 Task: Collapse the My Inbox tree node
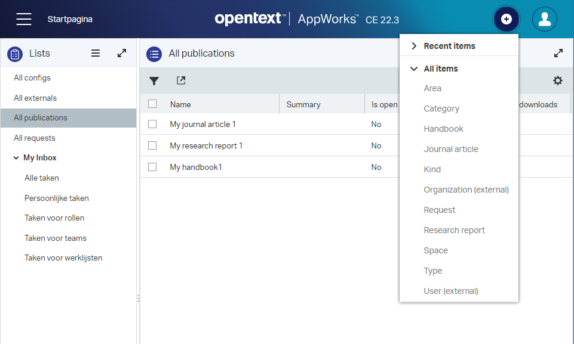point(16,158)
